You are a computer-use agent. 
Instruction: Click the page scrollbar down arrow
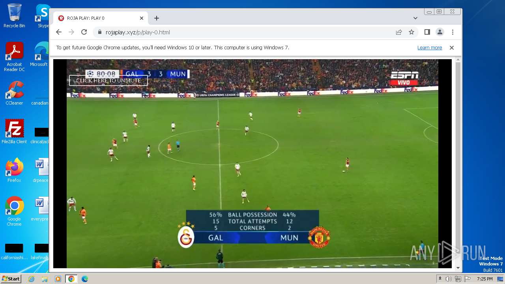458,268
